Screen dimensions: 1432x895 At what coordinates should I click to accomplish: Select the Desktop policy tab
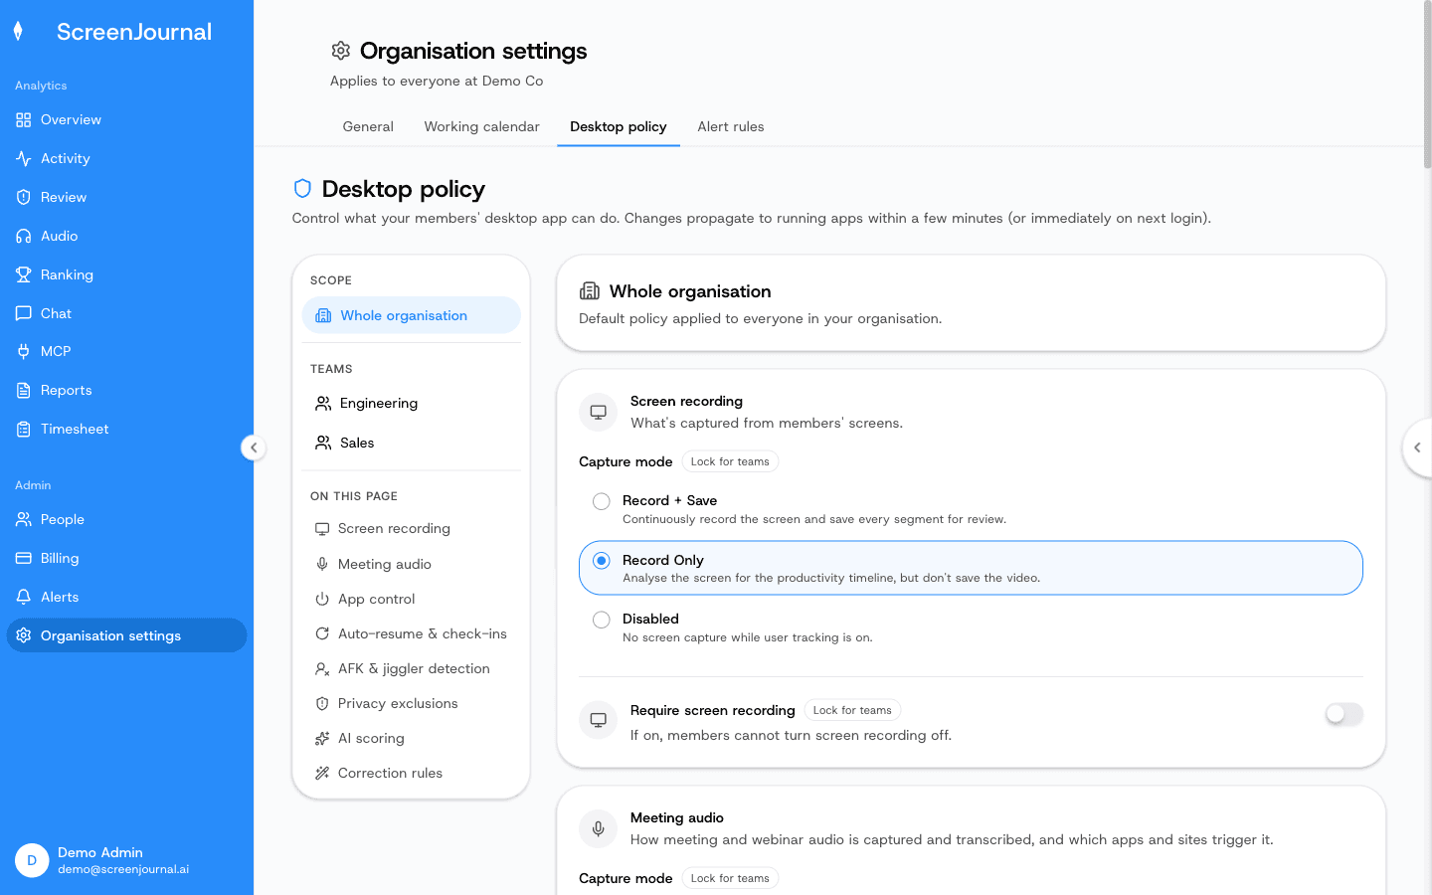619,126
